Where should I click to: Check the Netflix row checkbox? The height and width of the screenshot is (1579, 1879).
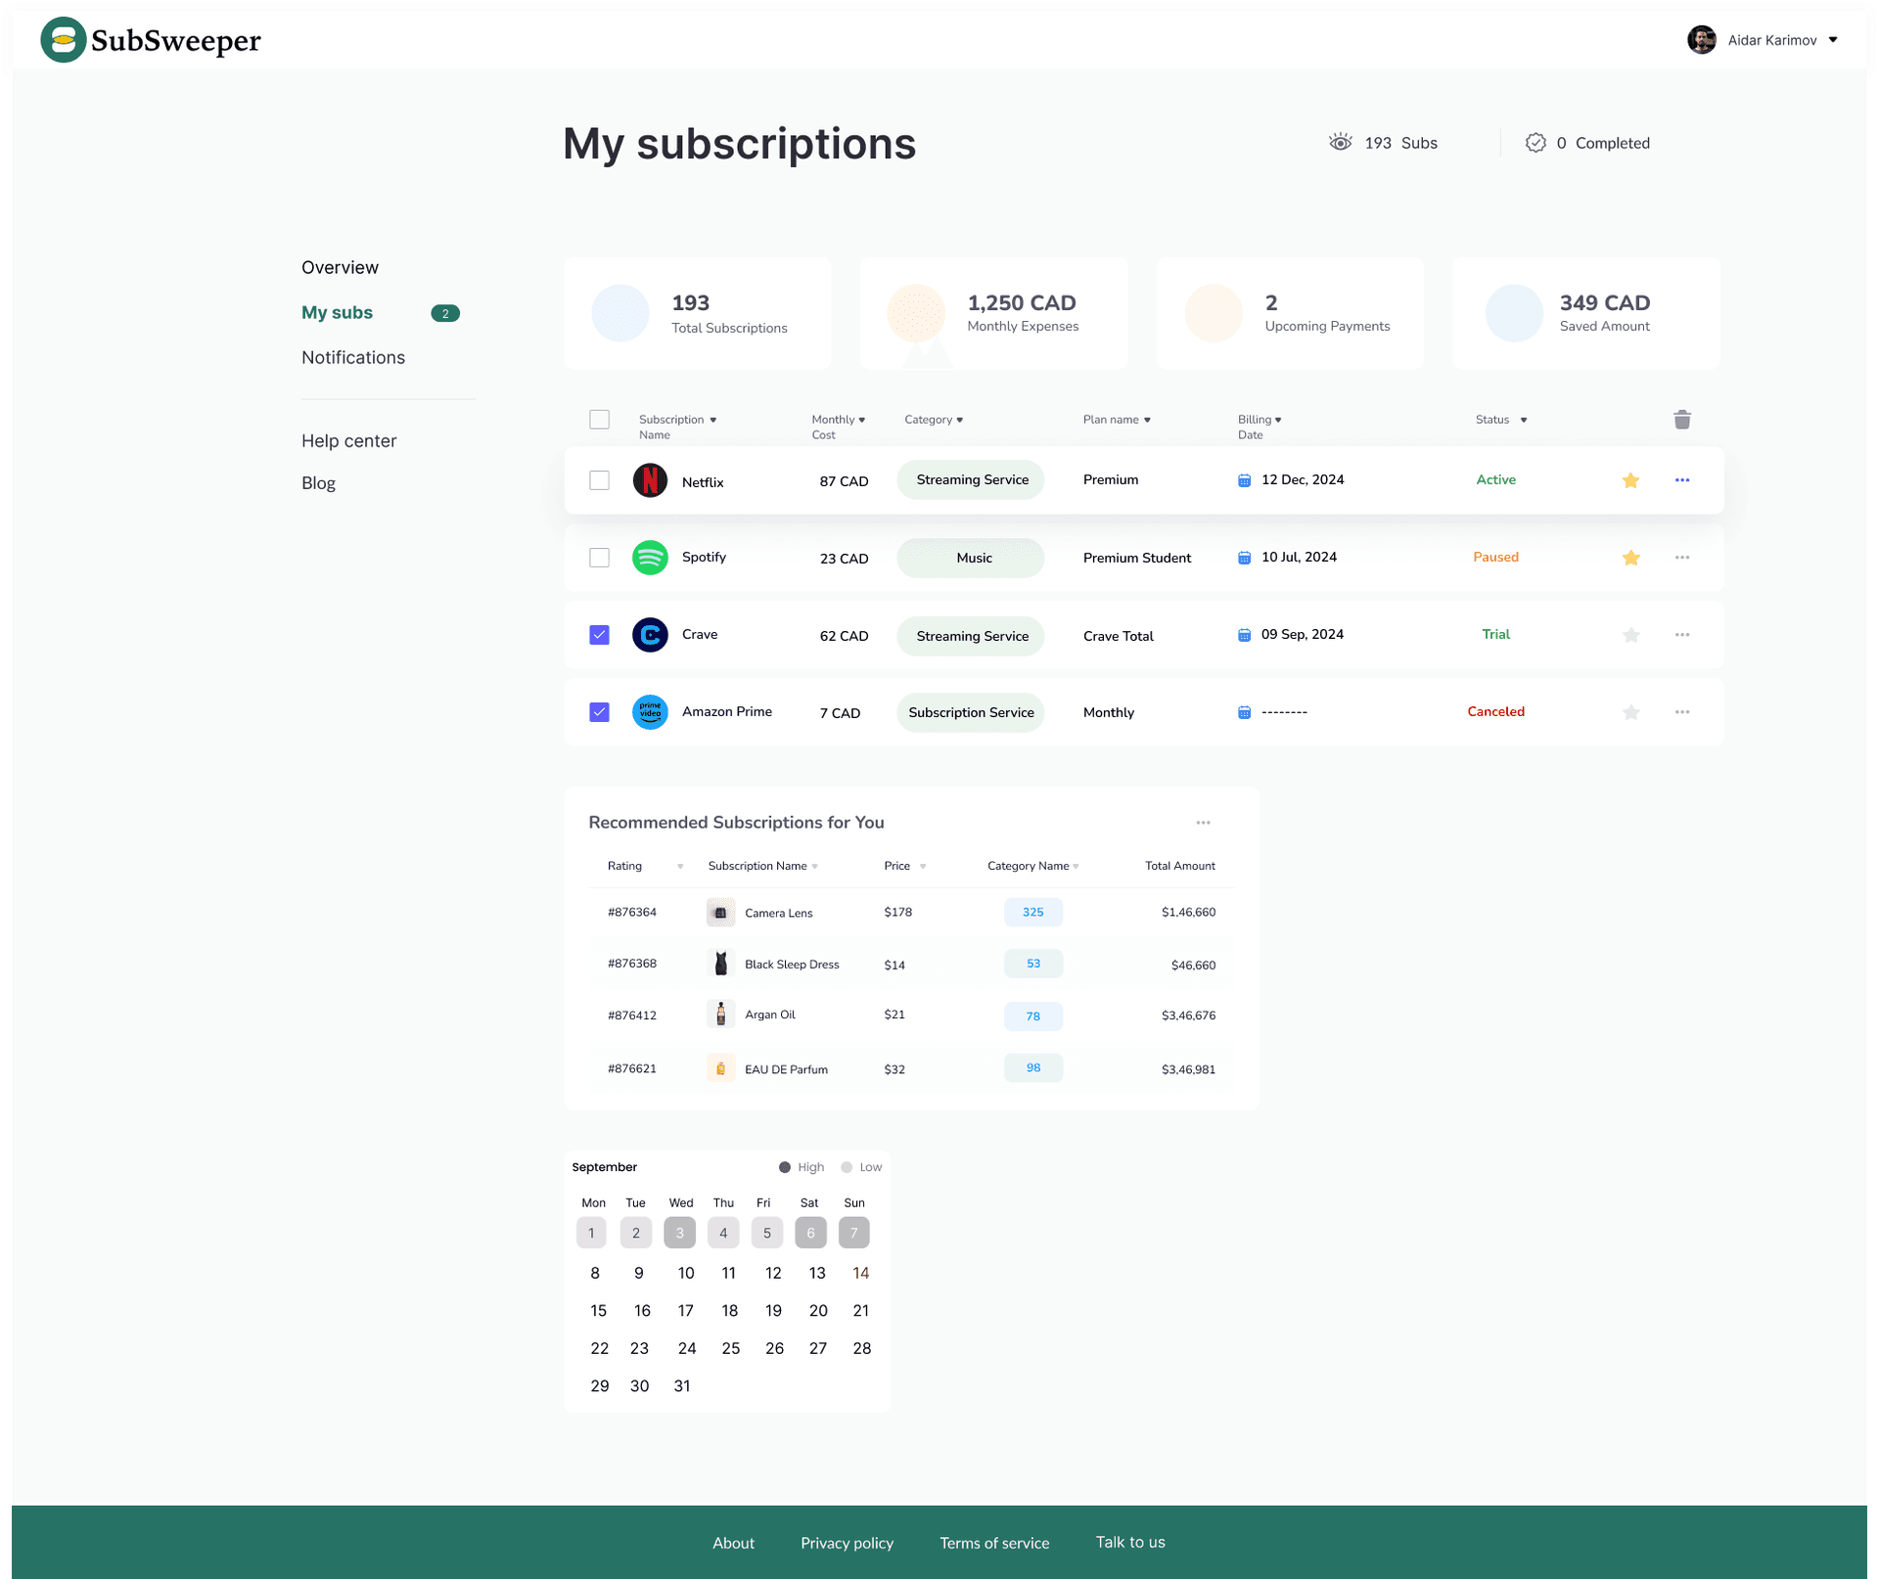coord(599,480)
